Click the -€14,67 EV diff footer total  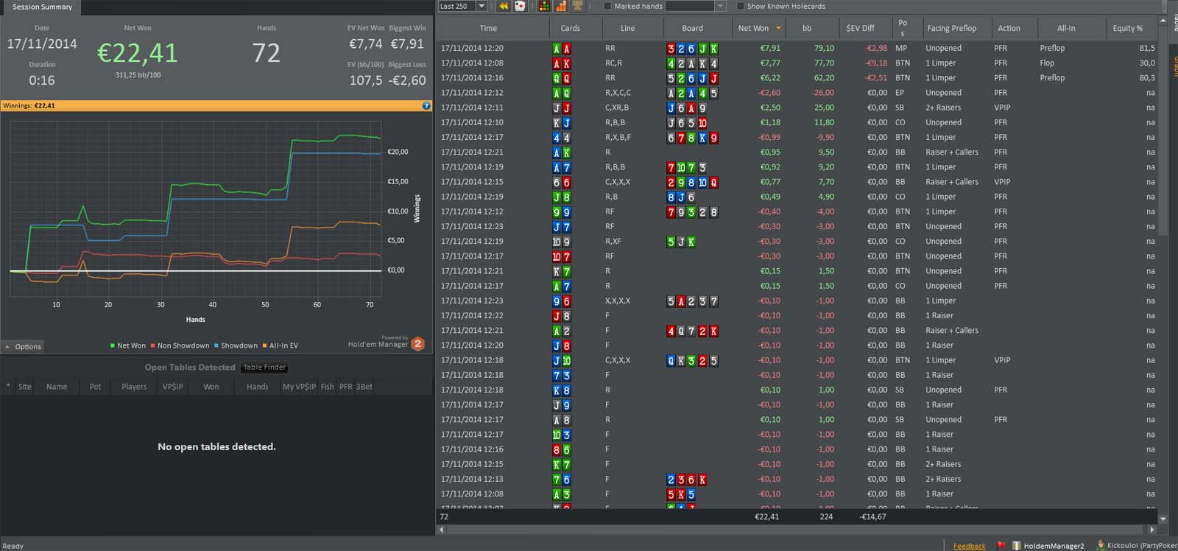(873, 517)
